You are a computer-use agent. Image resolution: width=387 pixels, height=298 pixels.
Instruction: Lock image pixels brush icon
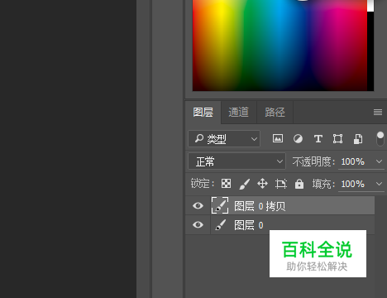(x=245, y=184)
